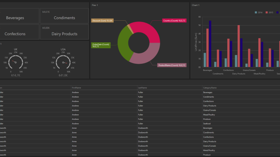Click the 2015 legend color swatch
This screenshot has width=280, height=157.
267,12
